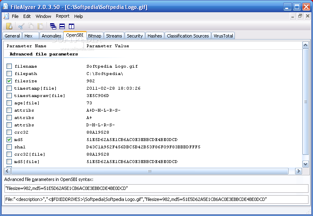
Task: Switch to the General tab
Action: coord(12,36)
